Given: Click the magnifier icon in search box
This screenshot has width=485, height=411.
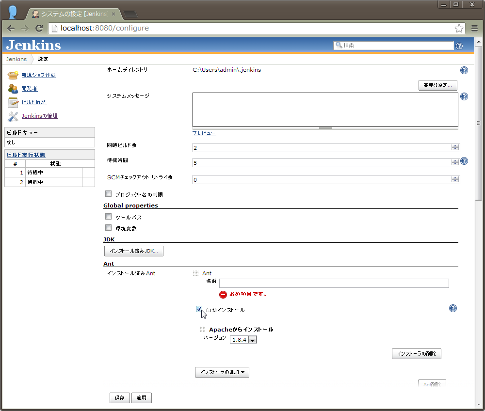Looking at the screenshot, I should [339, 45].
